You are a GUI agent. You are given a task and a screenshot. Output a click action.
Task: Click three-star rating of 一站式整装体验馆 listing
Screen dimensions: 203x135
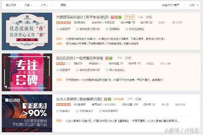click(x=63, y=64)
